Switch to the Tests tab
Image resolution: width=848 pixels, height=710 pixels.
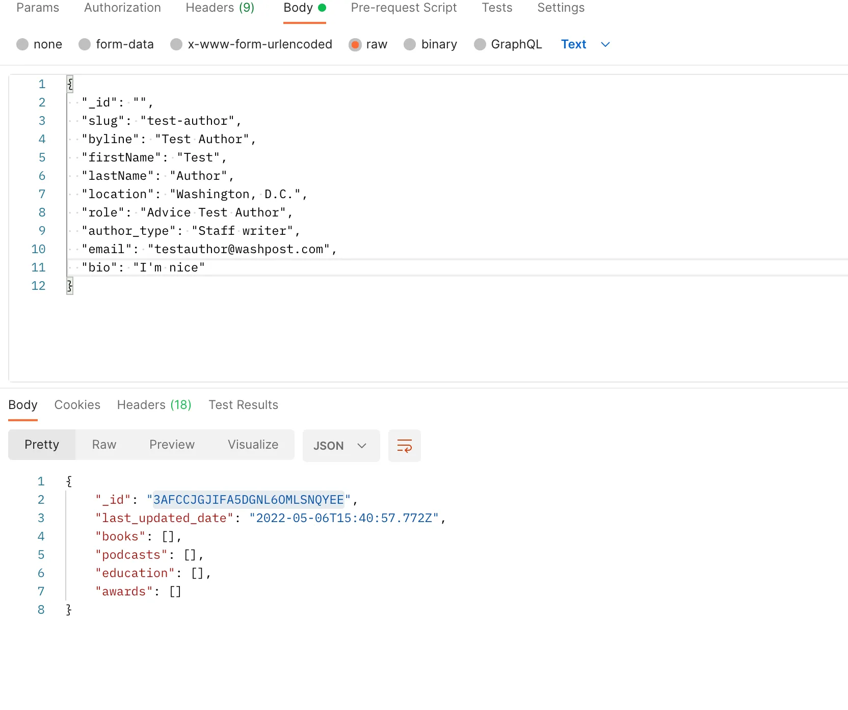pos(497,8)
